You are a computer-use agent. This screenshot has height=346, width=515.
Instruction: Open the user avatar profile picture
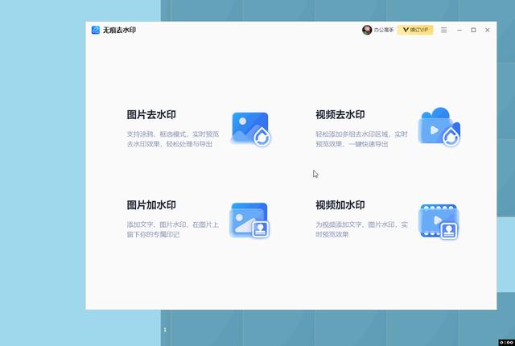pyautogui.click(x=367, y=30)
